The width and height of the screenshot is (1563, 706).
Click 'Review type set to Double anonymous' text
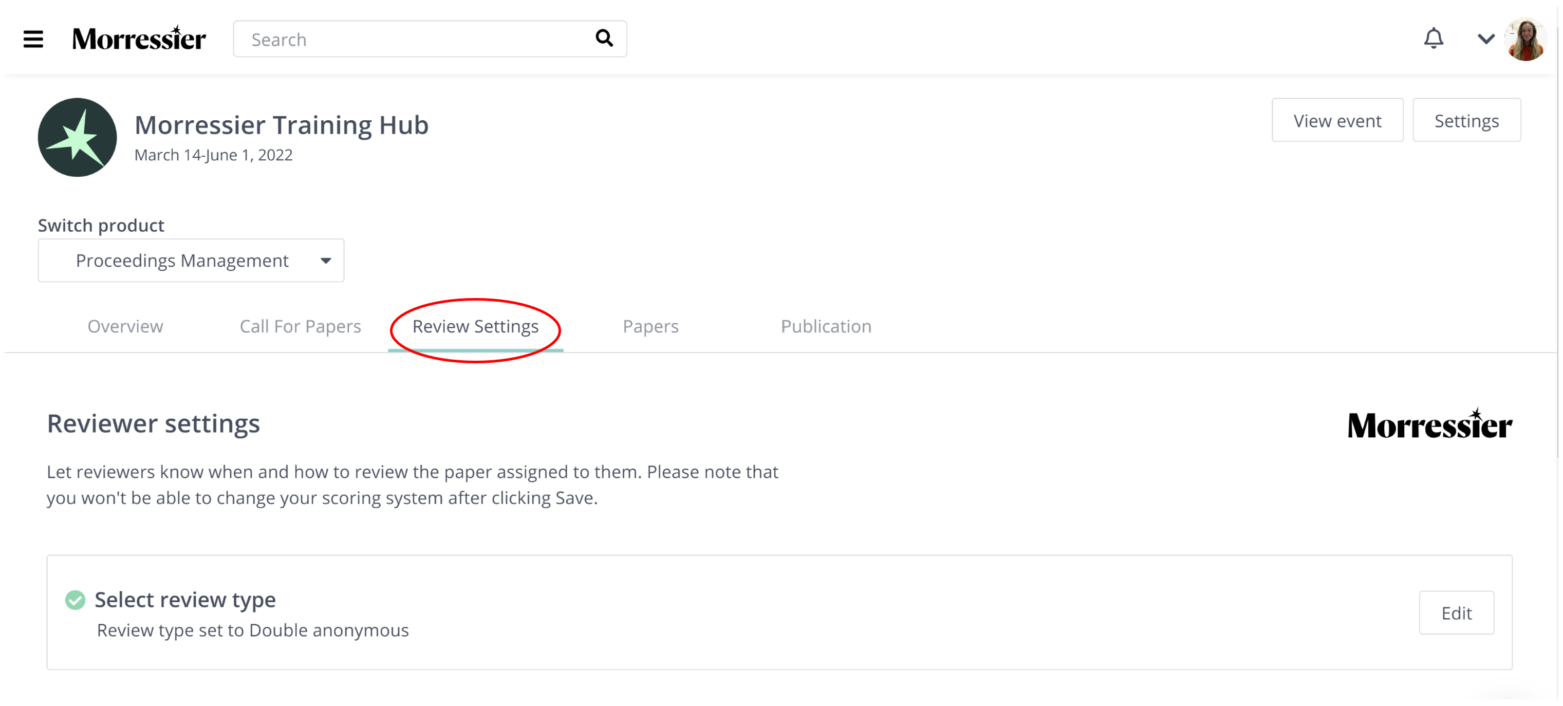[x=253, y=631]
